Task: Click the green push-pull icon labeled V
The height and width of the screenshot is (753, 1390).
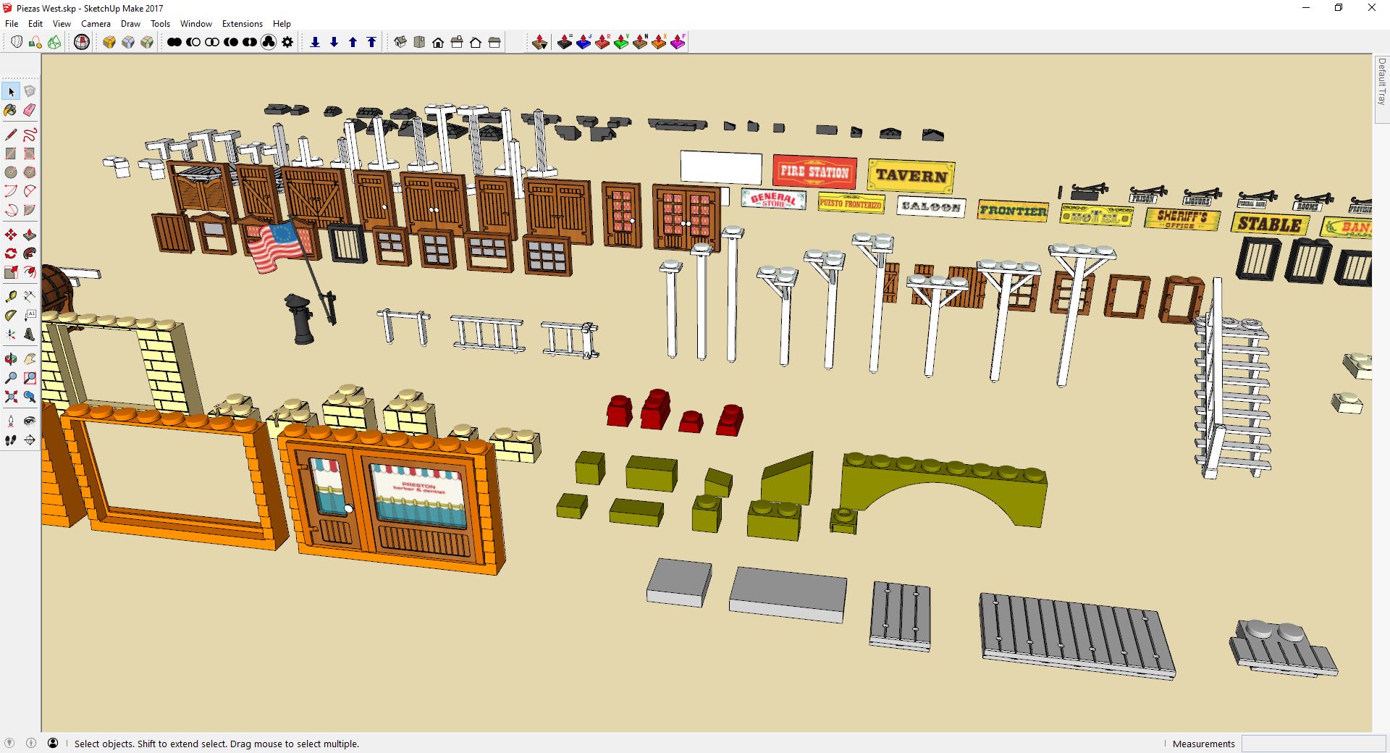Action: pyautogui.click(x=622, y=42)
